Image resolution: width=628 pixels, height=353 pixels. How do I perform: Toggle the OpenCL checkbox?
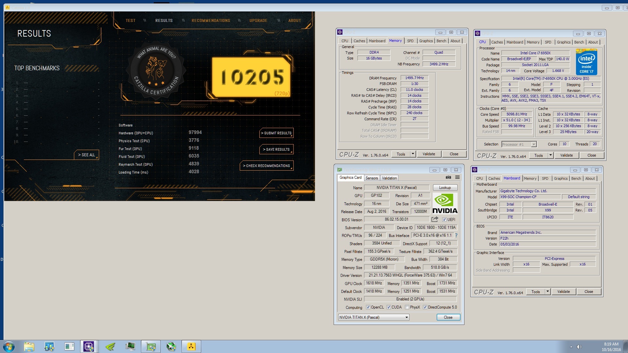point(368,307)
